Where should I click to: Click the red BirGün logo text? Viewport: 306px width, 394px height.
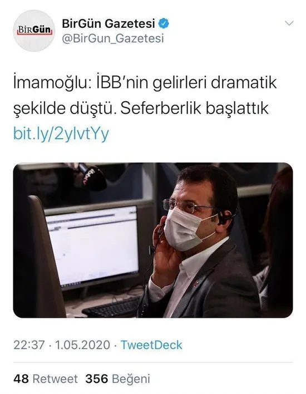(34, 30)
